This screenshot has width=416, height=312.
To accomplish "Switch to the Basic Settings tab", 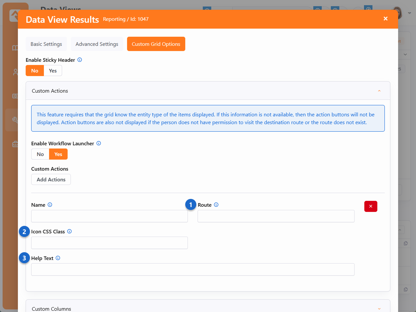I will pyautogui.click(x=46, y=44).
